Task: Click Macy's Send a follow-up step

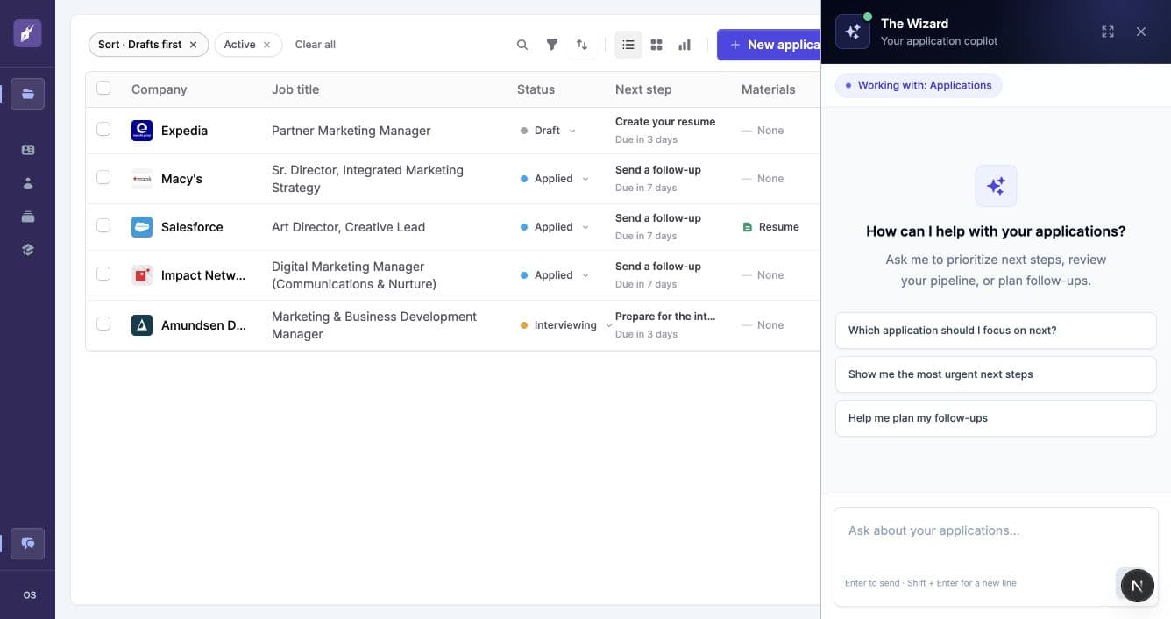Action: click(658, 170)
